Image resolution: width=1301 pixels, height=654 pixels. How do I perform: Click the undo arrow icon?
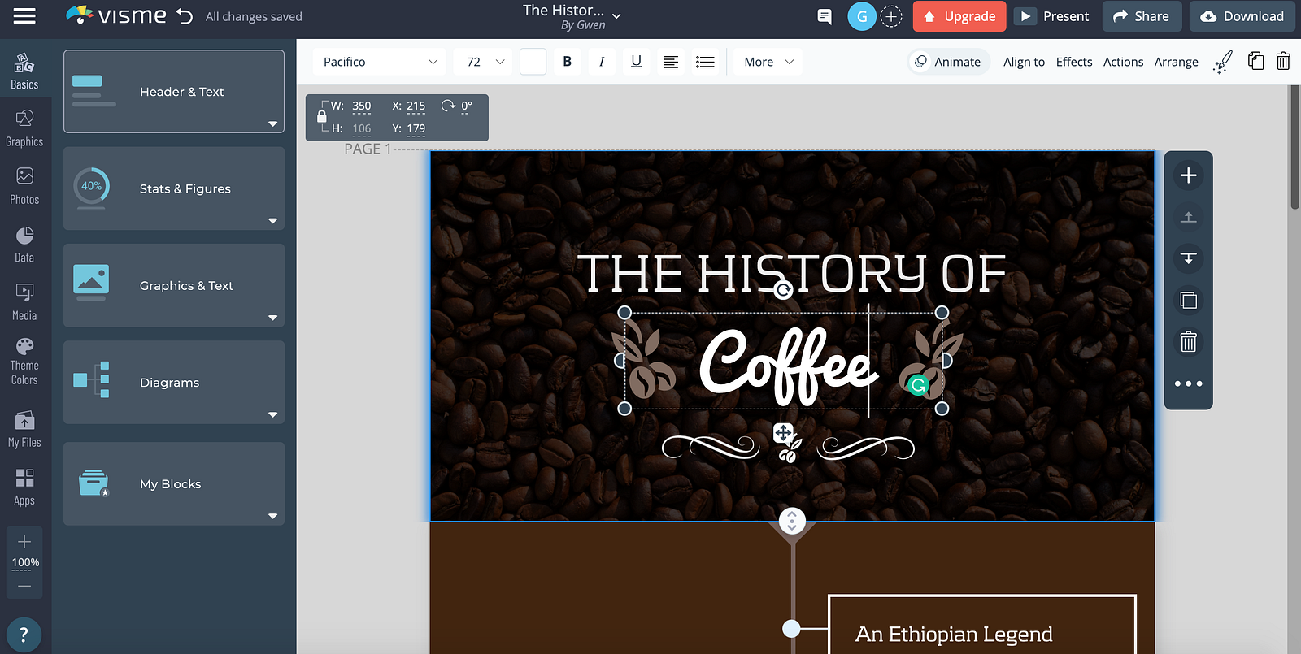pyautogui.click(x=185, y=16)
